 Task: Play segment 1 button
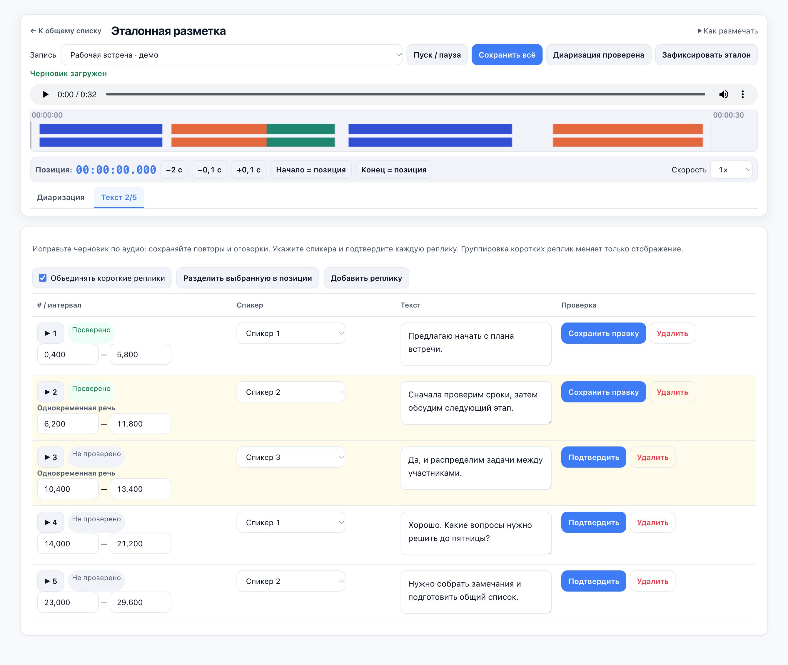[x=51, y=333]
